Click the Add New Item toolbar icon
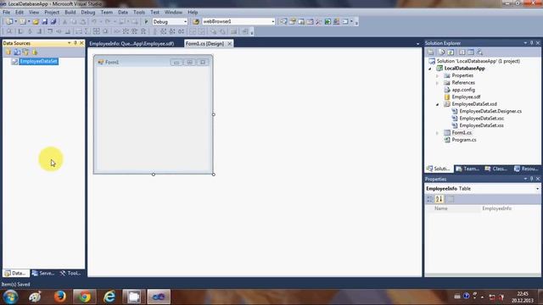 click(23, 22)
